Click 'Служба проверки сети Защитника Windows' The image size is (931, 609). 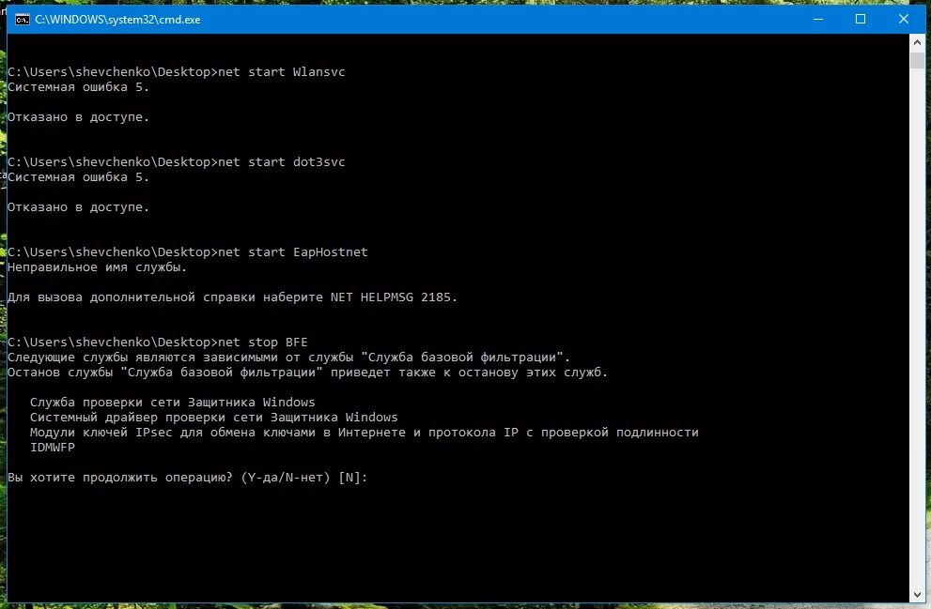tap(173, 402)
